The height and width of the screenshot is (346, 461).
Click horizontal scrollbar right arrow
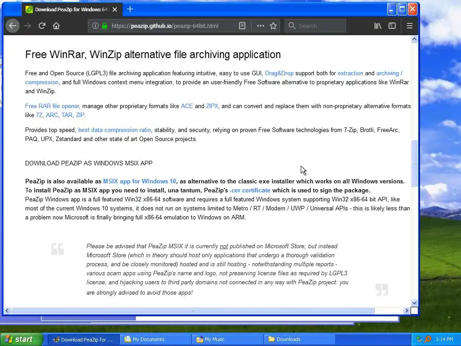[x=407, y=311]
